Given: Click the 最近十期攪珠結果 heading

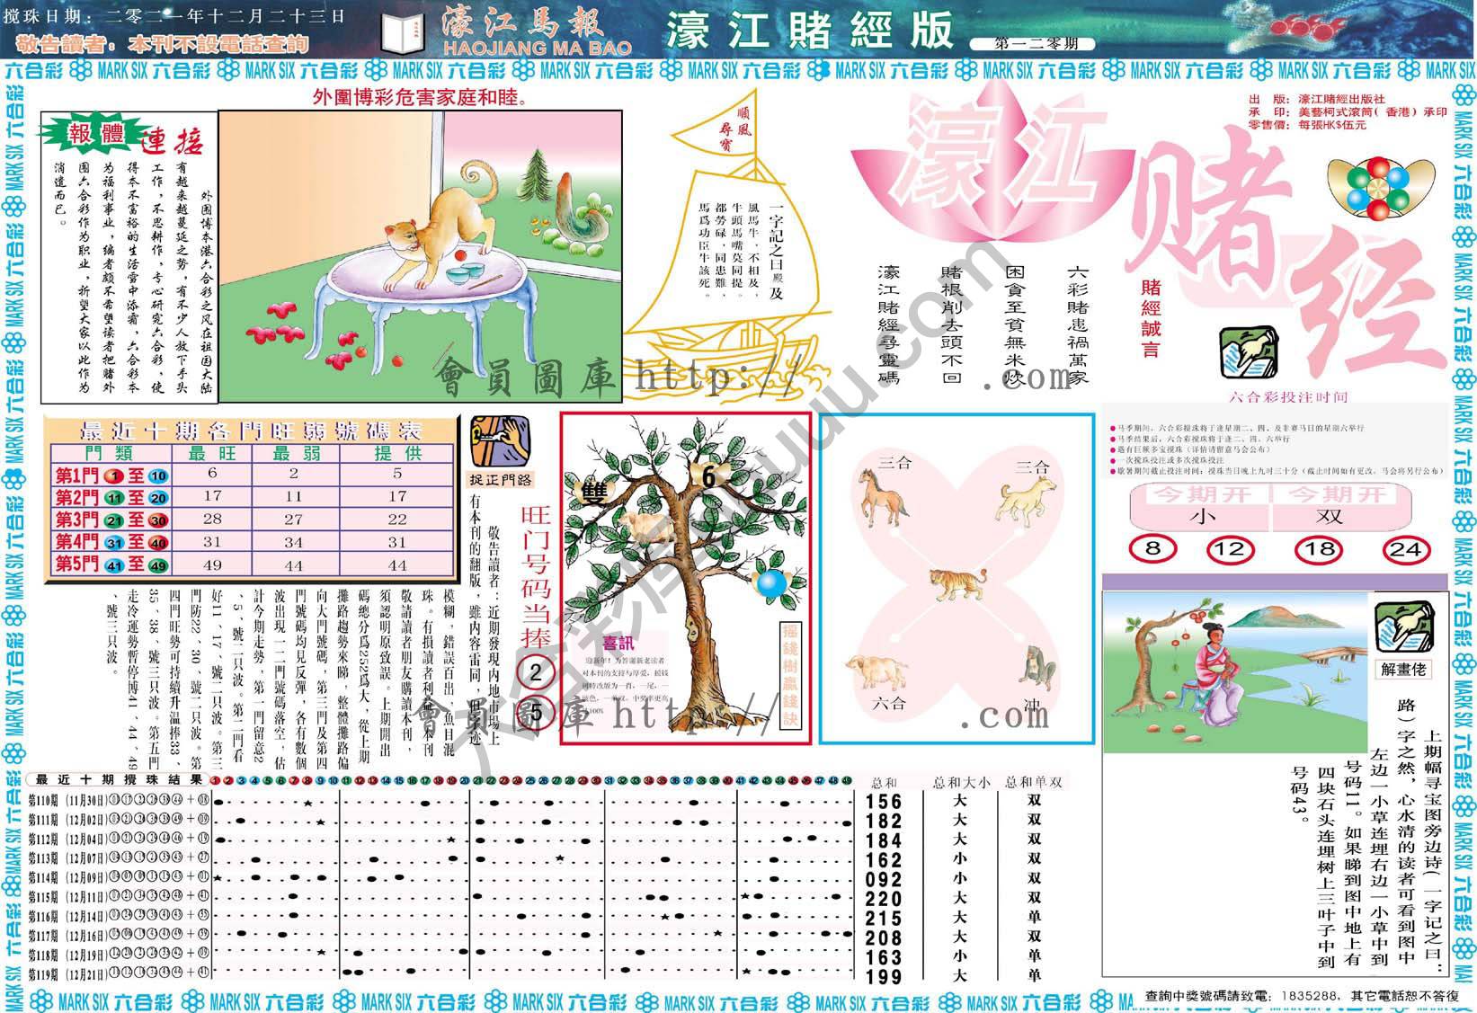Looking at the screenshot, I should [x=119, y=779].
